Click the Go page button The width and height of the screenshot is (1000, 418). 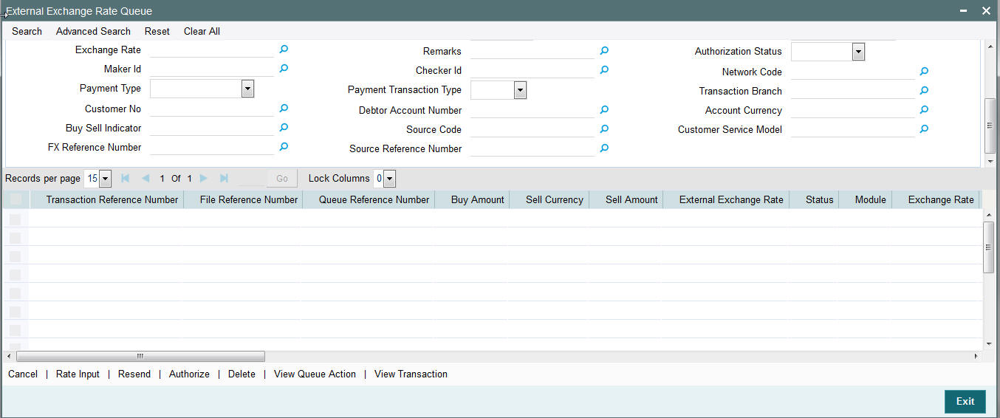[x=282, y=178]
